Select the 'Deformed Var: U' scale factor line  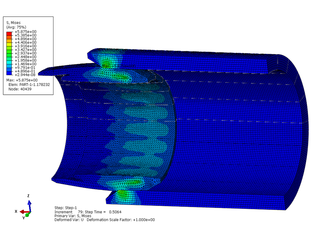[x=105, y=220]
